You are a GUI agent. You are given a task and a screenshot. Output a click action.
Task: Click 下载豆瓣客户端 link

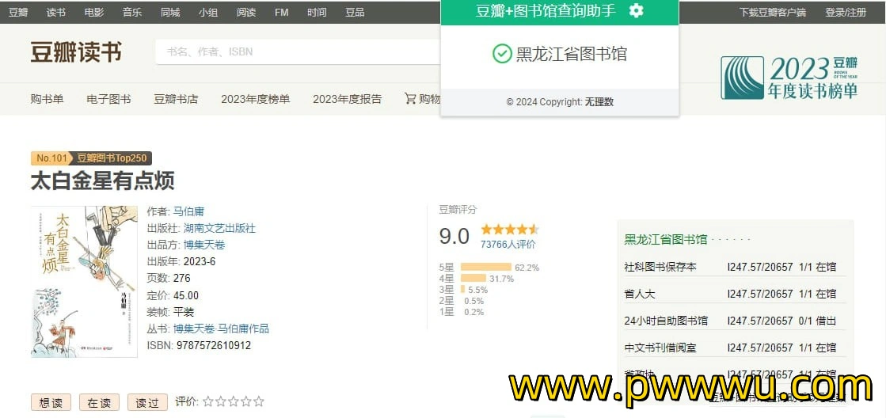click(773, 12)
